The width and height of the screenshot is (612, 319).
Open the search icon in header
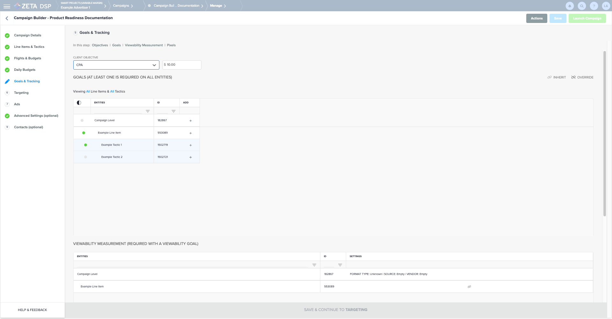pos(582,6)
